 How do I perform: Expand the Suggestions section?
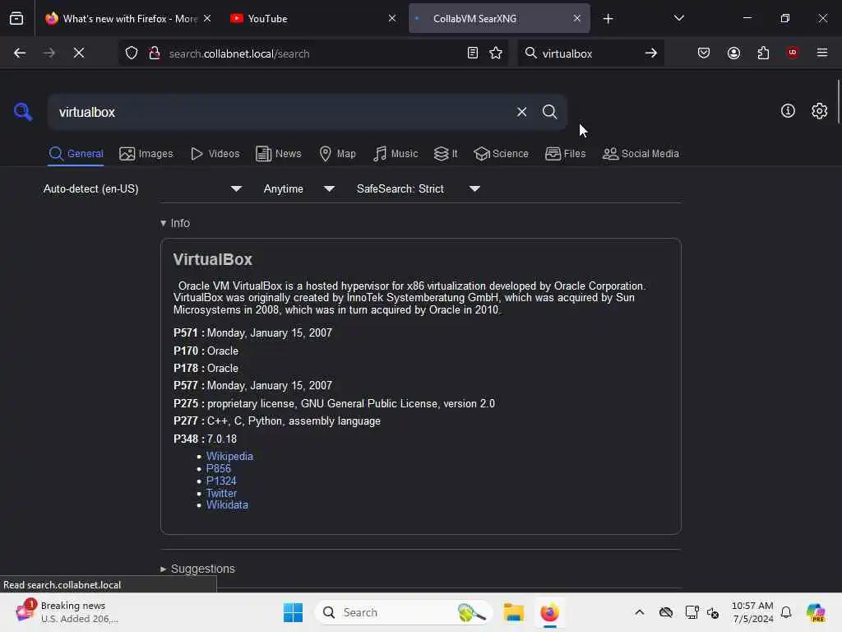point(197,569)
